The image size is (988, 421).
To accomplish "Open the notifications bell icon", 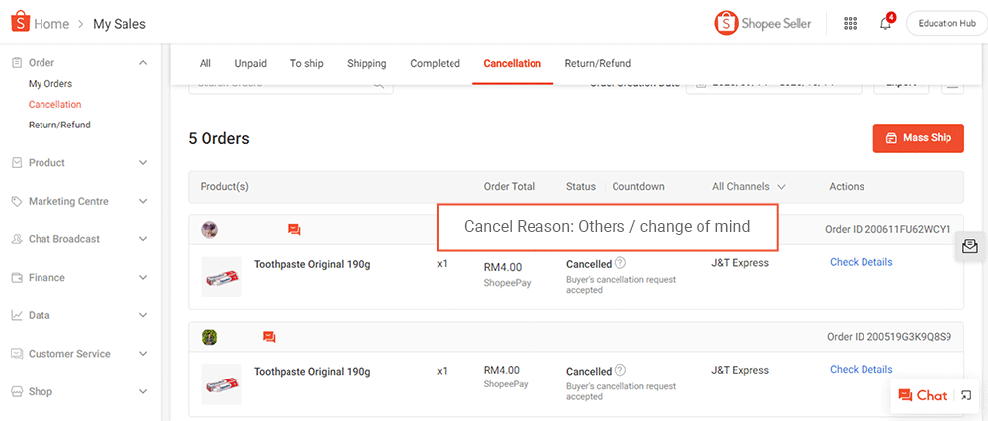I will coord(886,23).
